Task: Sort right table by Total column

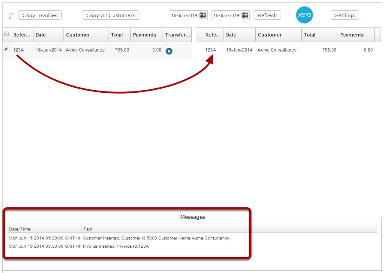Action: pyautogui.click(x=320, y=35)
